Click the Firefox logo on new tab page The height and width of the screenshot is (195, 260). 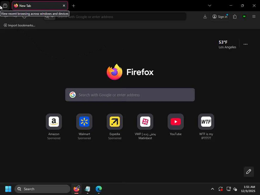tap(115, 72)
